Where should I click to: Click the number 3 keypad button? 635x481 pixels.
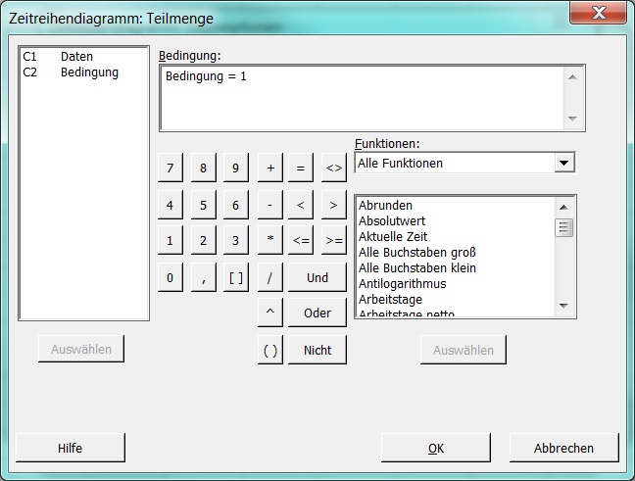[x=236, y=240]
